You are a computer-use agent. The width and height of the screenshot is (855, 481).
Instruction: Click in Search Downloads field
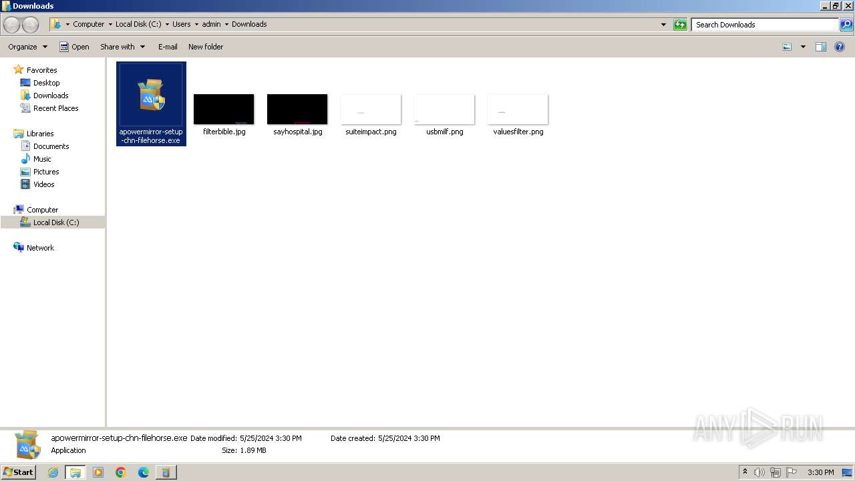[x=765, y=25]
